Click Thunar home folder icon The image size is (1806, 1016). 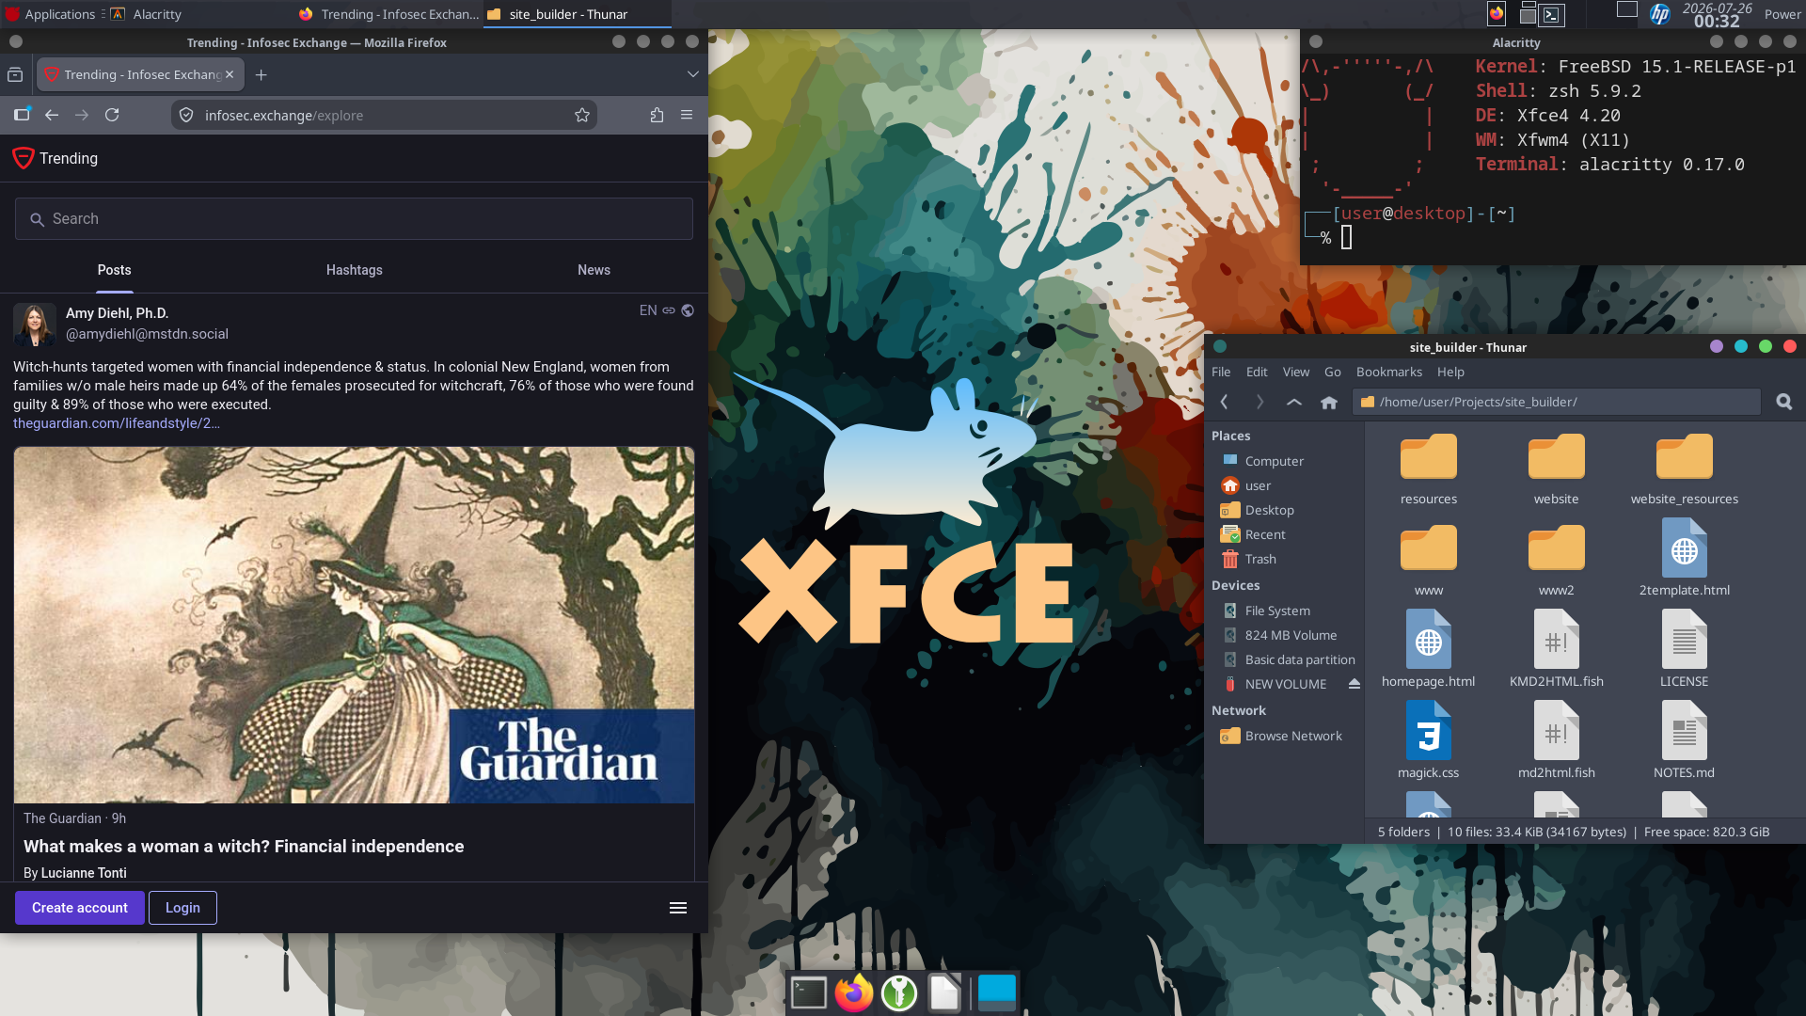(1329, 402)
